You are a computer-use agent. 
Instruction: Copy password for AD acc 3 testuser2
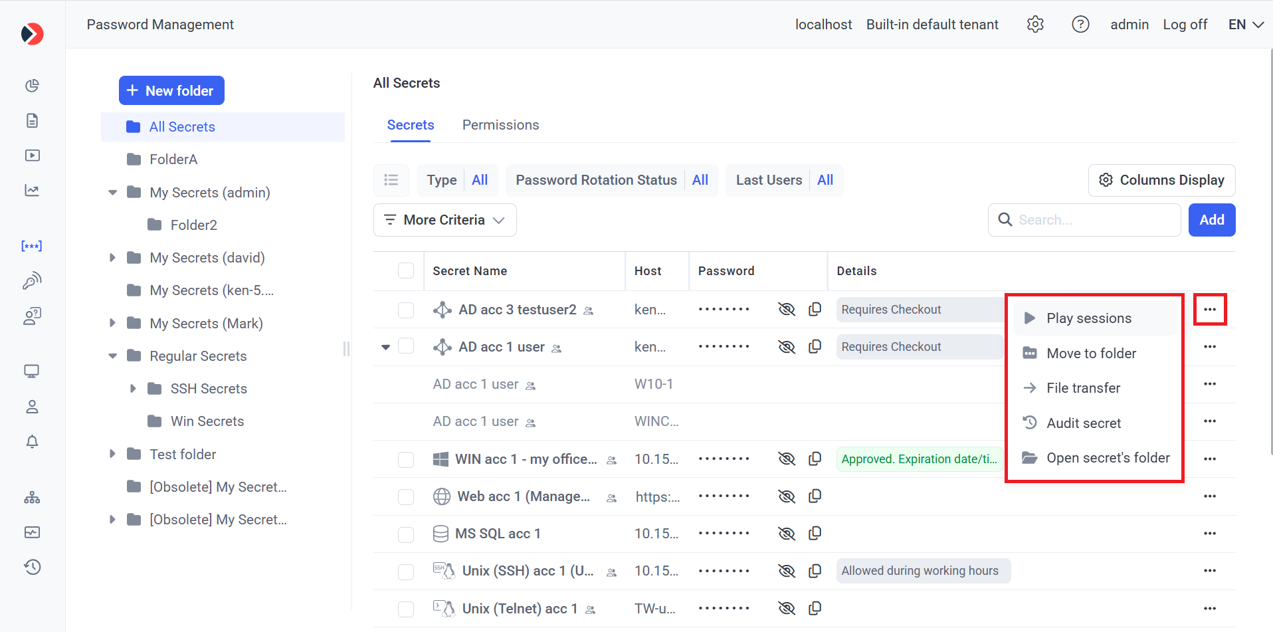pyautogui.click(x=815, y=310)
